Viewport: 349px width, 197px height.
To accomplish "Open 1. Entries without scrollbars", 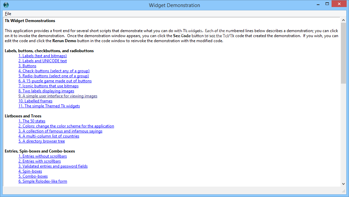I will click(43, 156).
